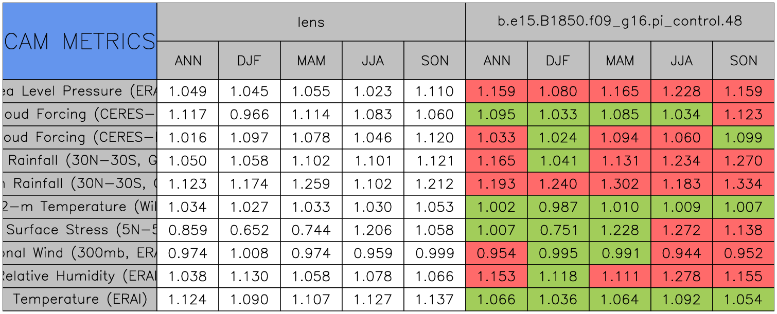Screen dimensions: 777x314
Task: Click the green cell showing 0.987
Action: pos(558,207)
